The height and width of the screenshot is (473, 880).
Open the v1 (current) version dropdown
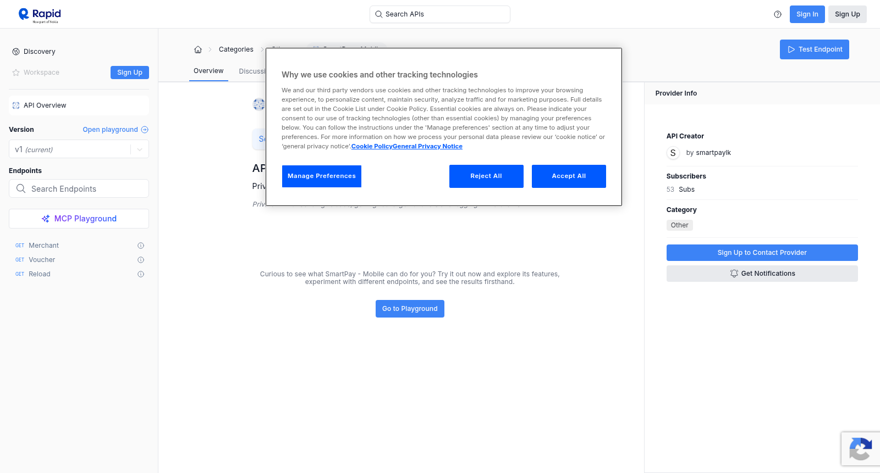79,149
